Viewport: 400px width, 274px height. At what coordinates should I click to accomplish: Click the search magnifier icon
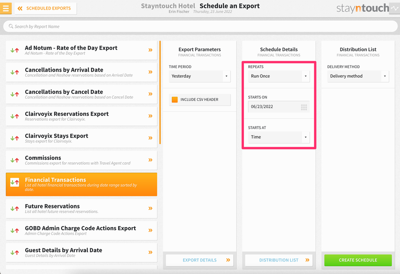coord(11,26)
